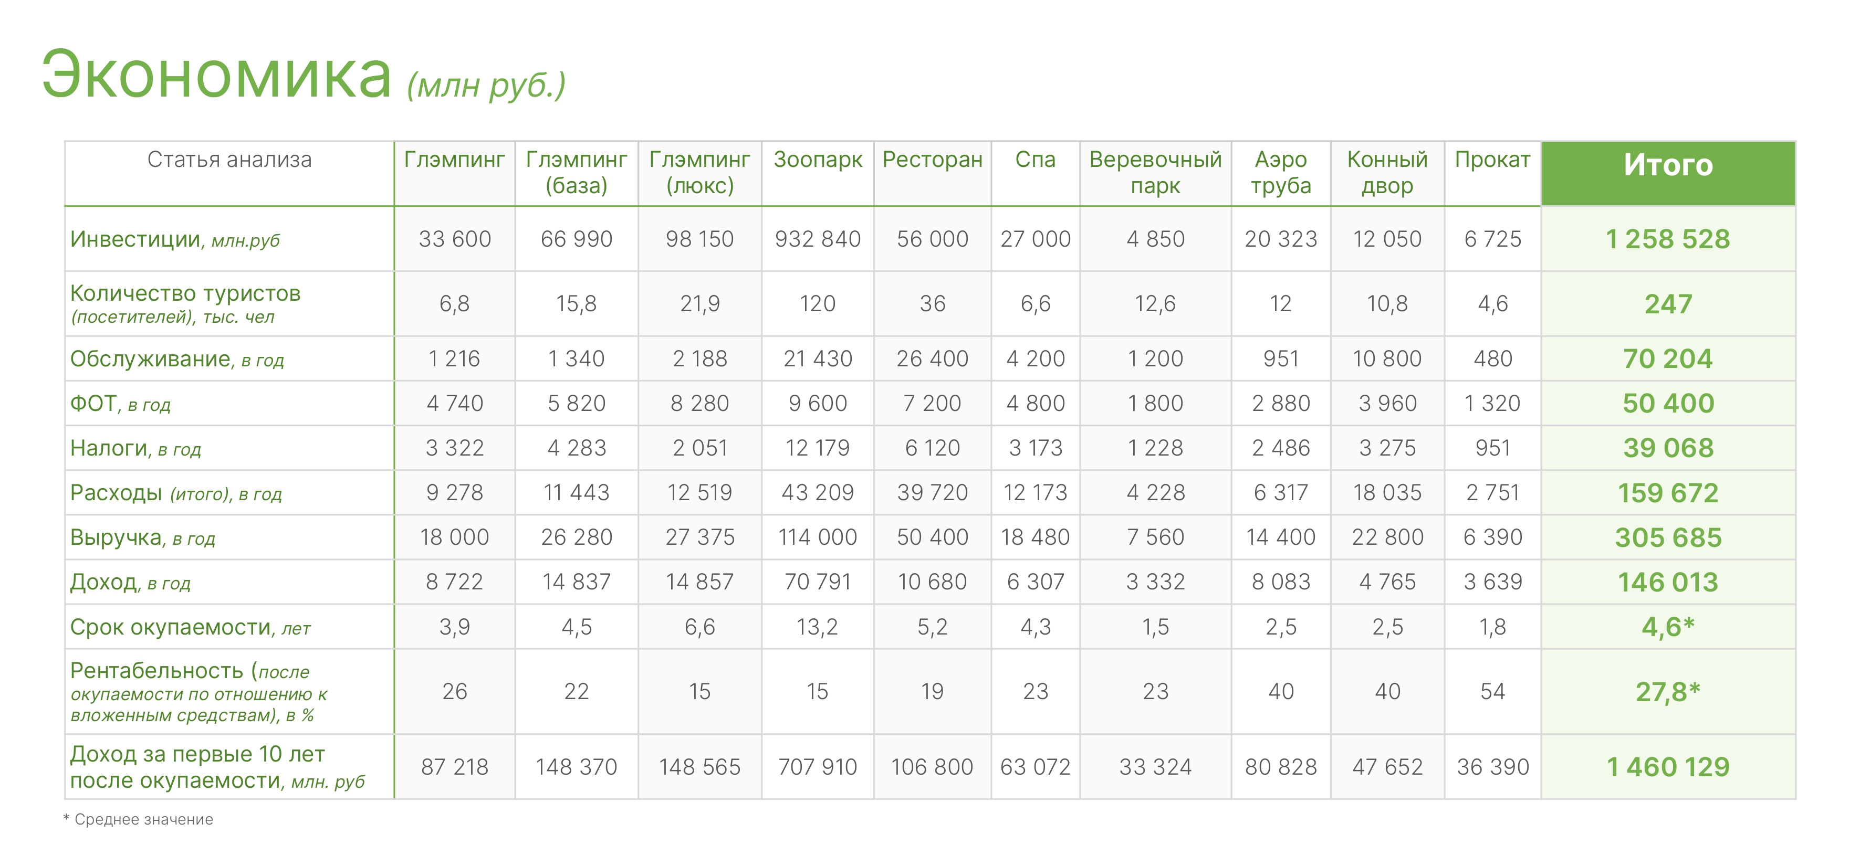Click average profitability value 27,8*

click(x=1668, y=692)
